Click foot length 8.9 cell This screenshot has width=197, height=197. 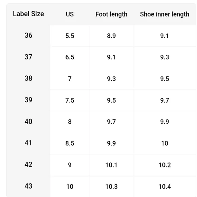tap(111, 36)
